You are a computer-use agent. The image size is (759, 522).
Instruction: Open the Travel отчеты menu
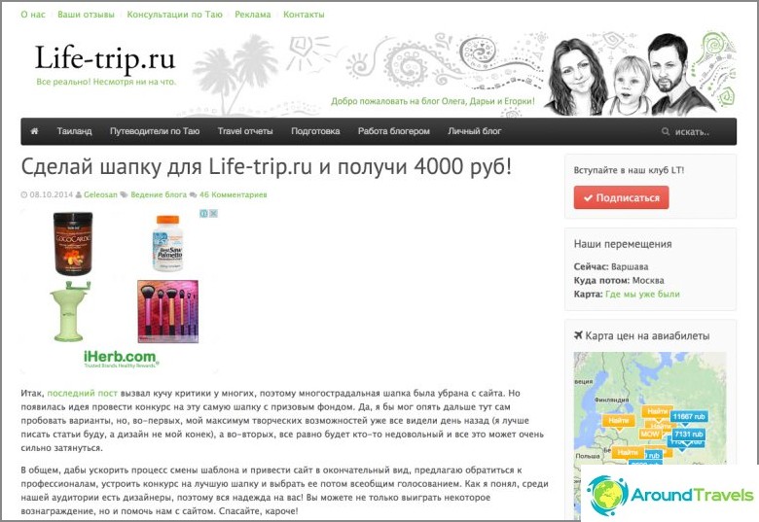[x=245, y=131]
